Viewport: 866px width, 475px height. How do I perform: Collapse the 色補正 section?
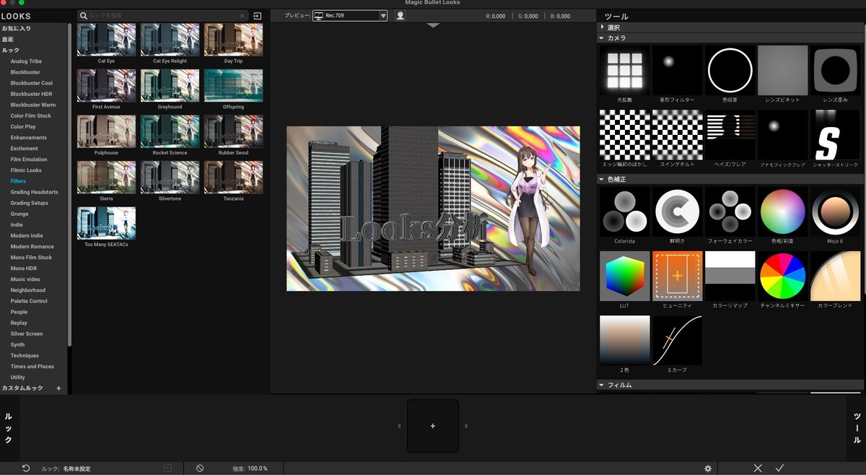pyautogui.click(x=602, y=178)
